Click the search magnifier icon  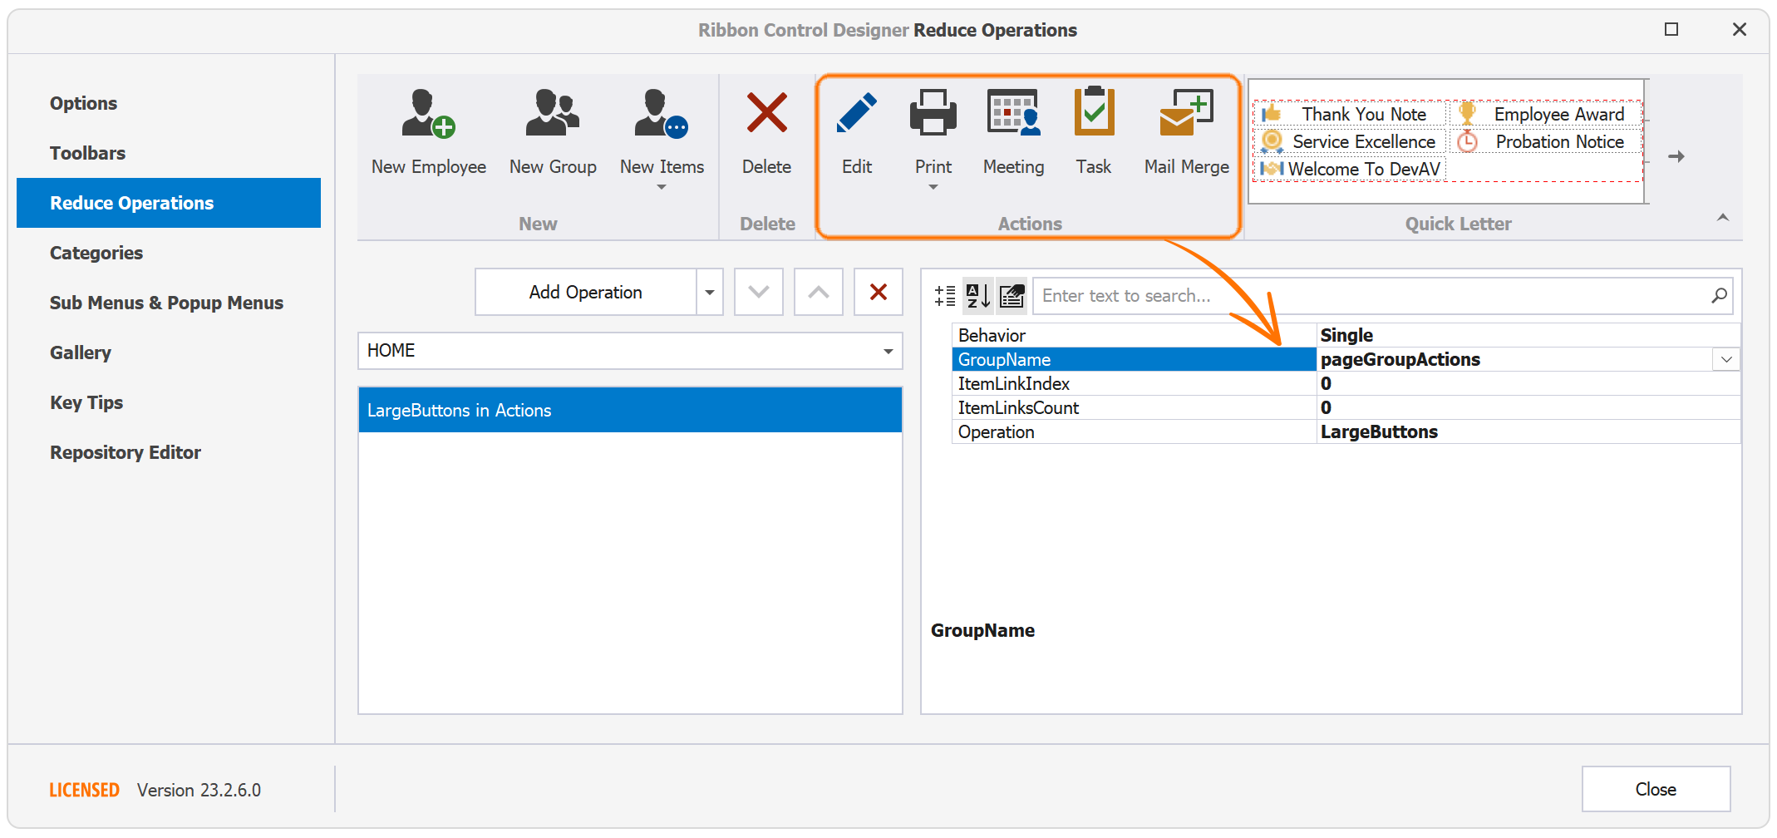[x=1719, y=296]
